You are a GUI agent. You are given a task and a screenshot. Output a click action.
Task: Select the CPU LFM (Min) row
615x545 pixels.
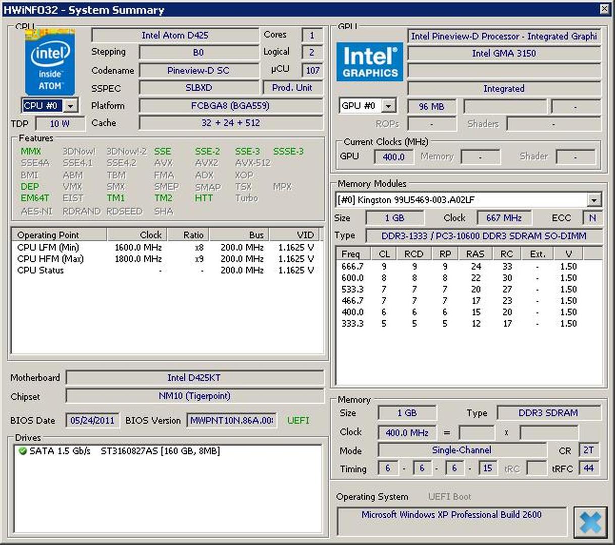167,247
